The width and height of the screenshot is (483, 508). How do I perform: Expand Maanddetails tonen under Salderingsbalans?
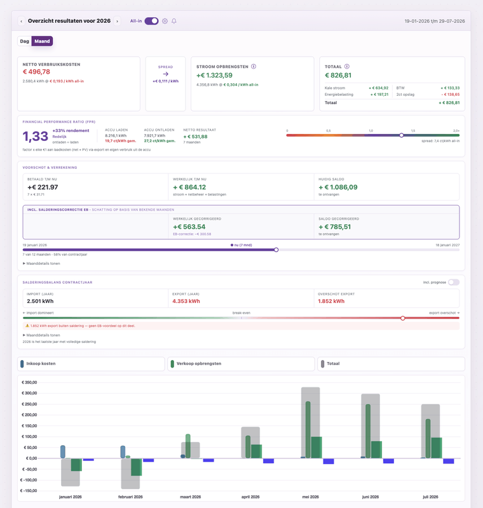click(x=41, y=335)
